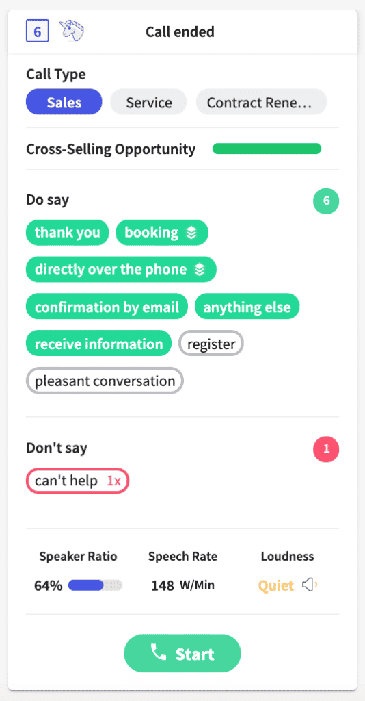Click the green Do say count badge
The height and width of the screenshot is (701, 365).
(326, 201)
